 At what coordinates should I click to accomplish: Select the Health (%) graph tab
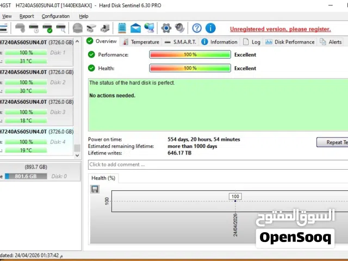[103, 178]
